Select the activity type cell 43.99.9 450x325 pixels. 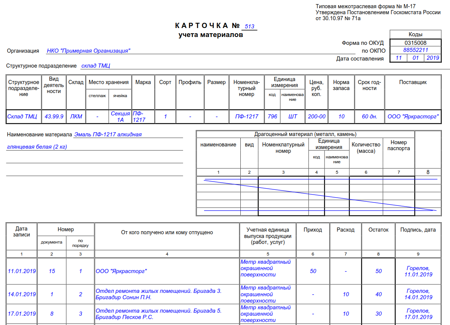54,117
